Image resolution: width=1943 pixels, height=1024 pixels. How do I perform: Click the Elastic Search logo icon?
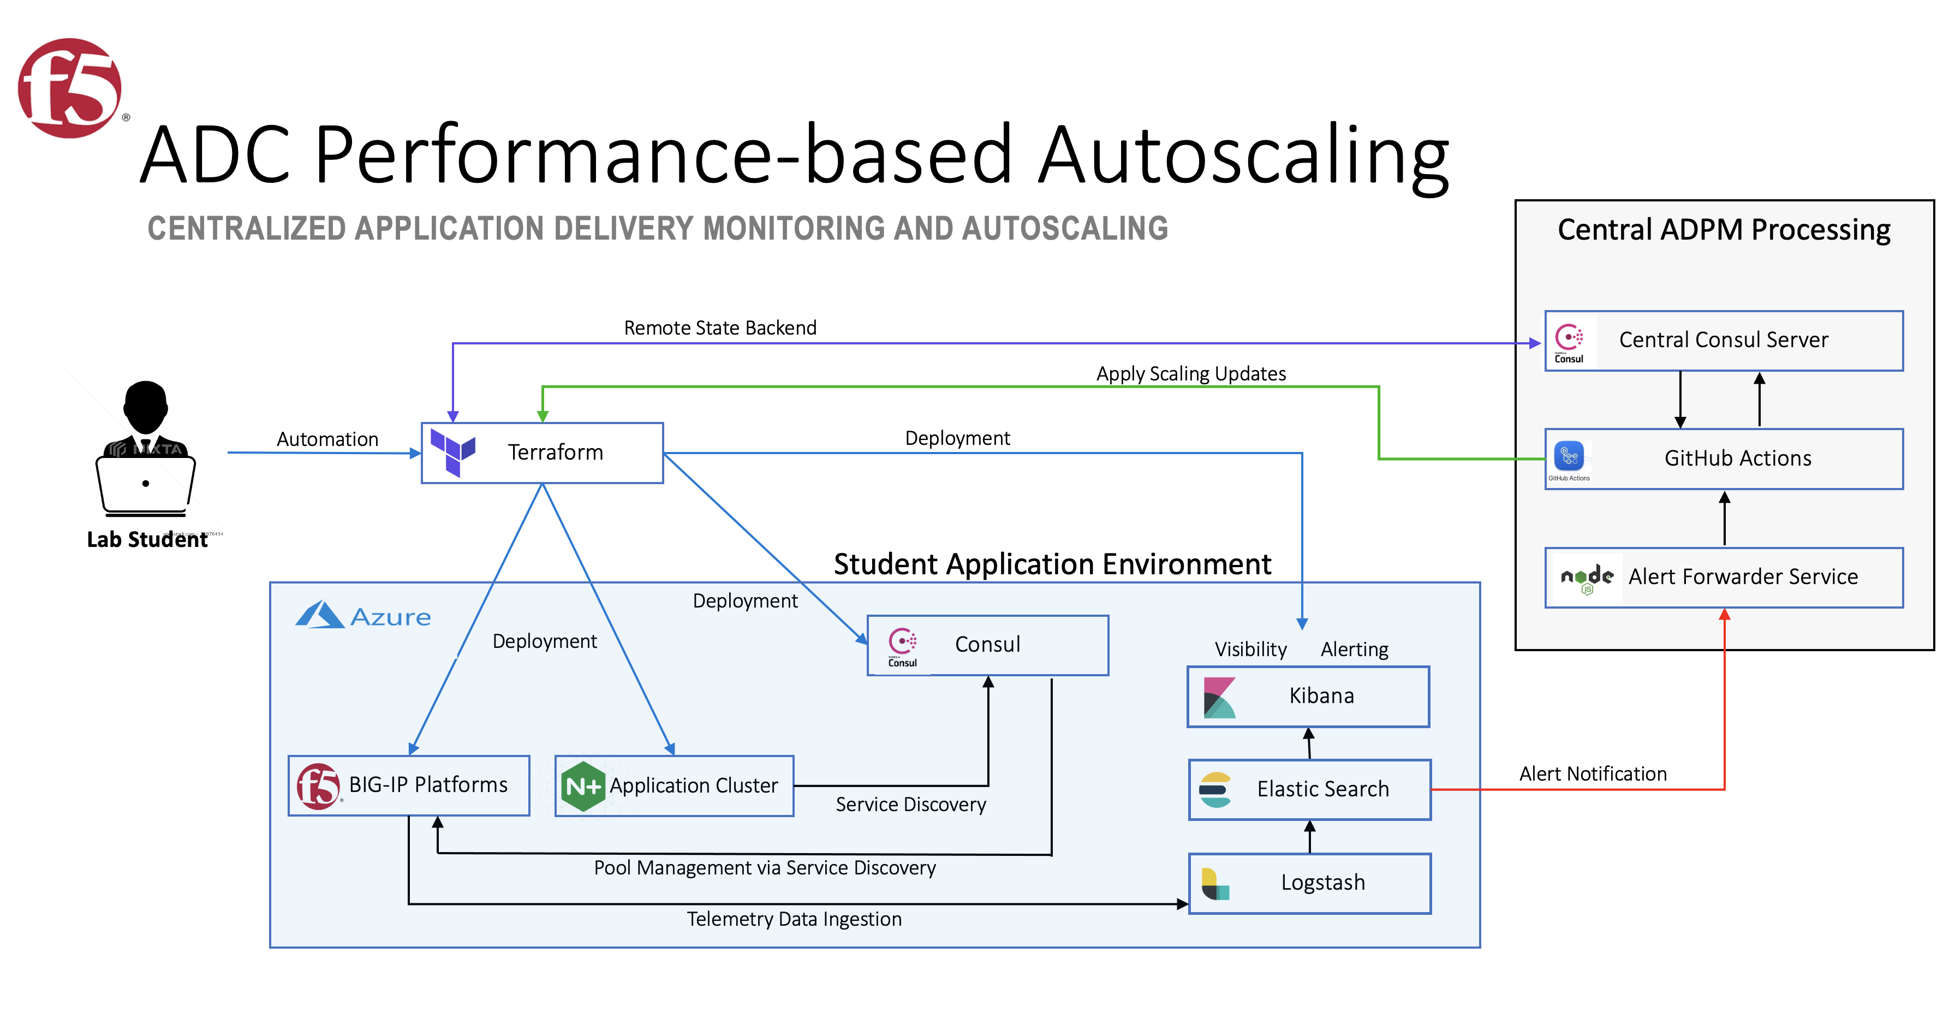(x=1214, y=789)
